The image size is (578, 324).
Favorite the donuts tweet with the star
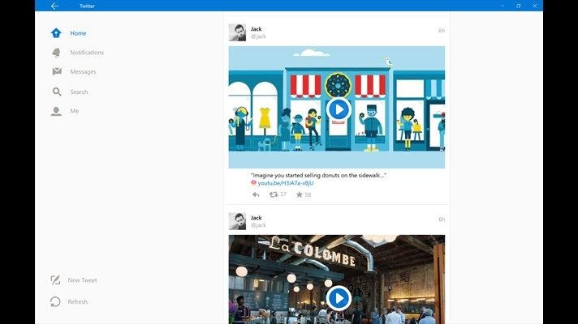coord(300,194)
